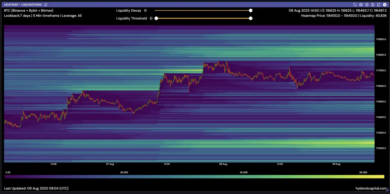Click Liquidity Threshold help icon

click(151, 19)
